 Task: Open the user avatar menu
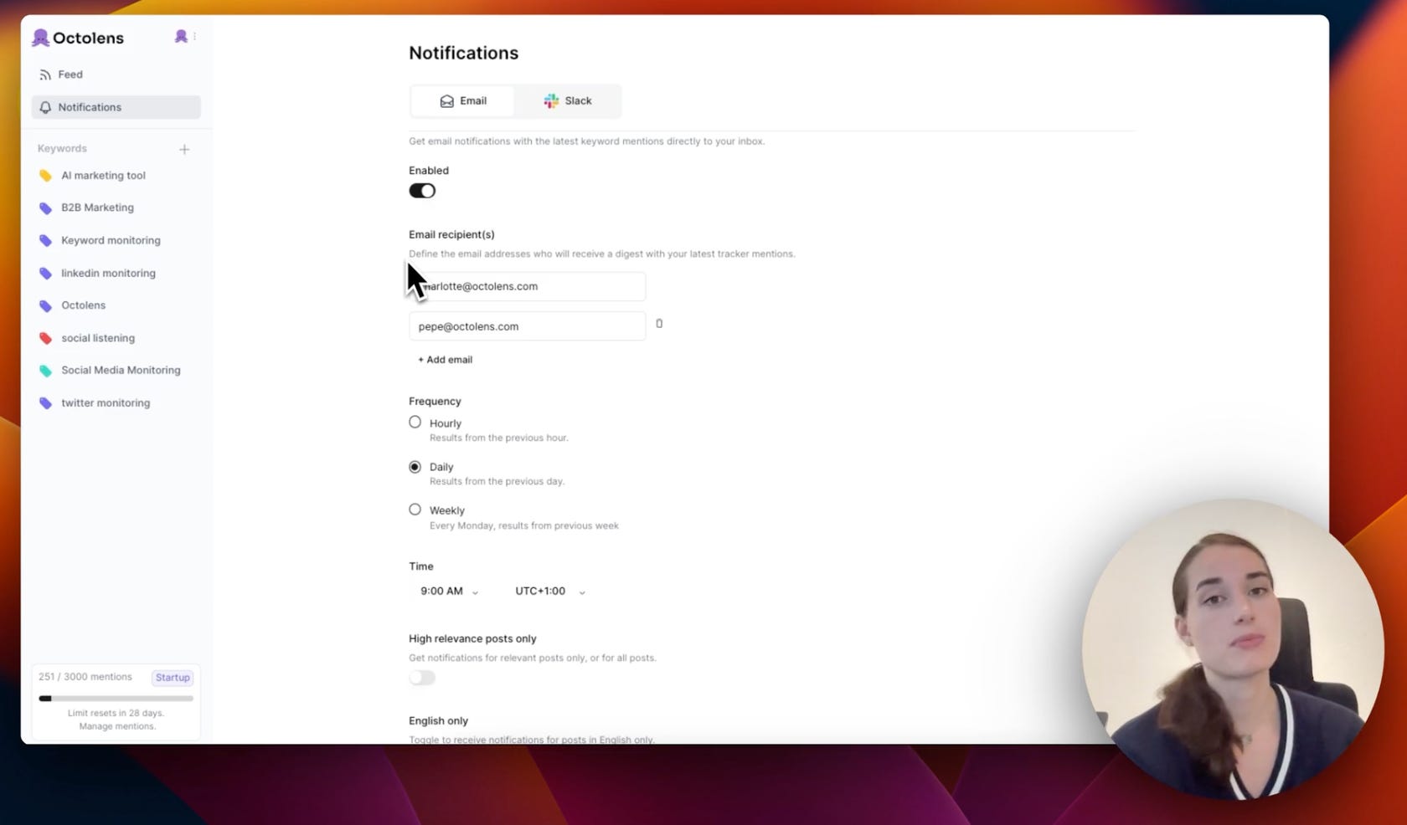(x=181, y=36)
